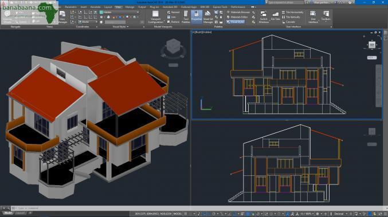Open the Materials Editor
The height and width of the screenshot is (217, 388).
click(x=237, y=17)
